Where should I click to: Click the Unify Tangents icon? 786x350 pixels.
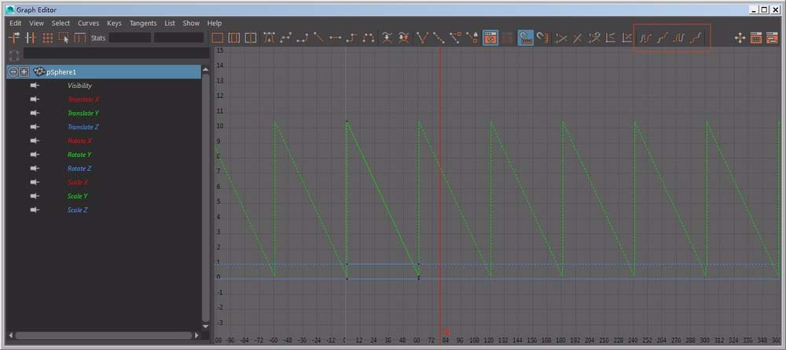[439, 38]
